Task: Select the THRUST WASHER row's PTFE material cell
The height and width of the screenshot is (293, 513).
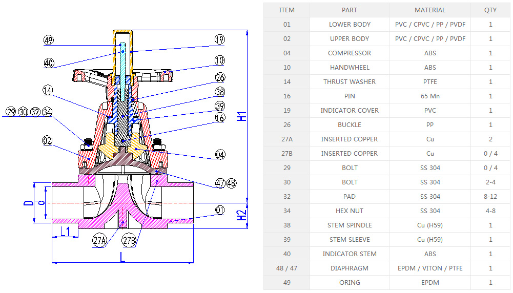Action: pos(430,81)
